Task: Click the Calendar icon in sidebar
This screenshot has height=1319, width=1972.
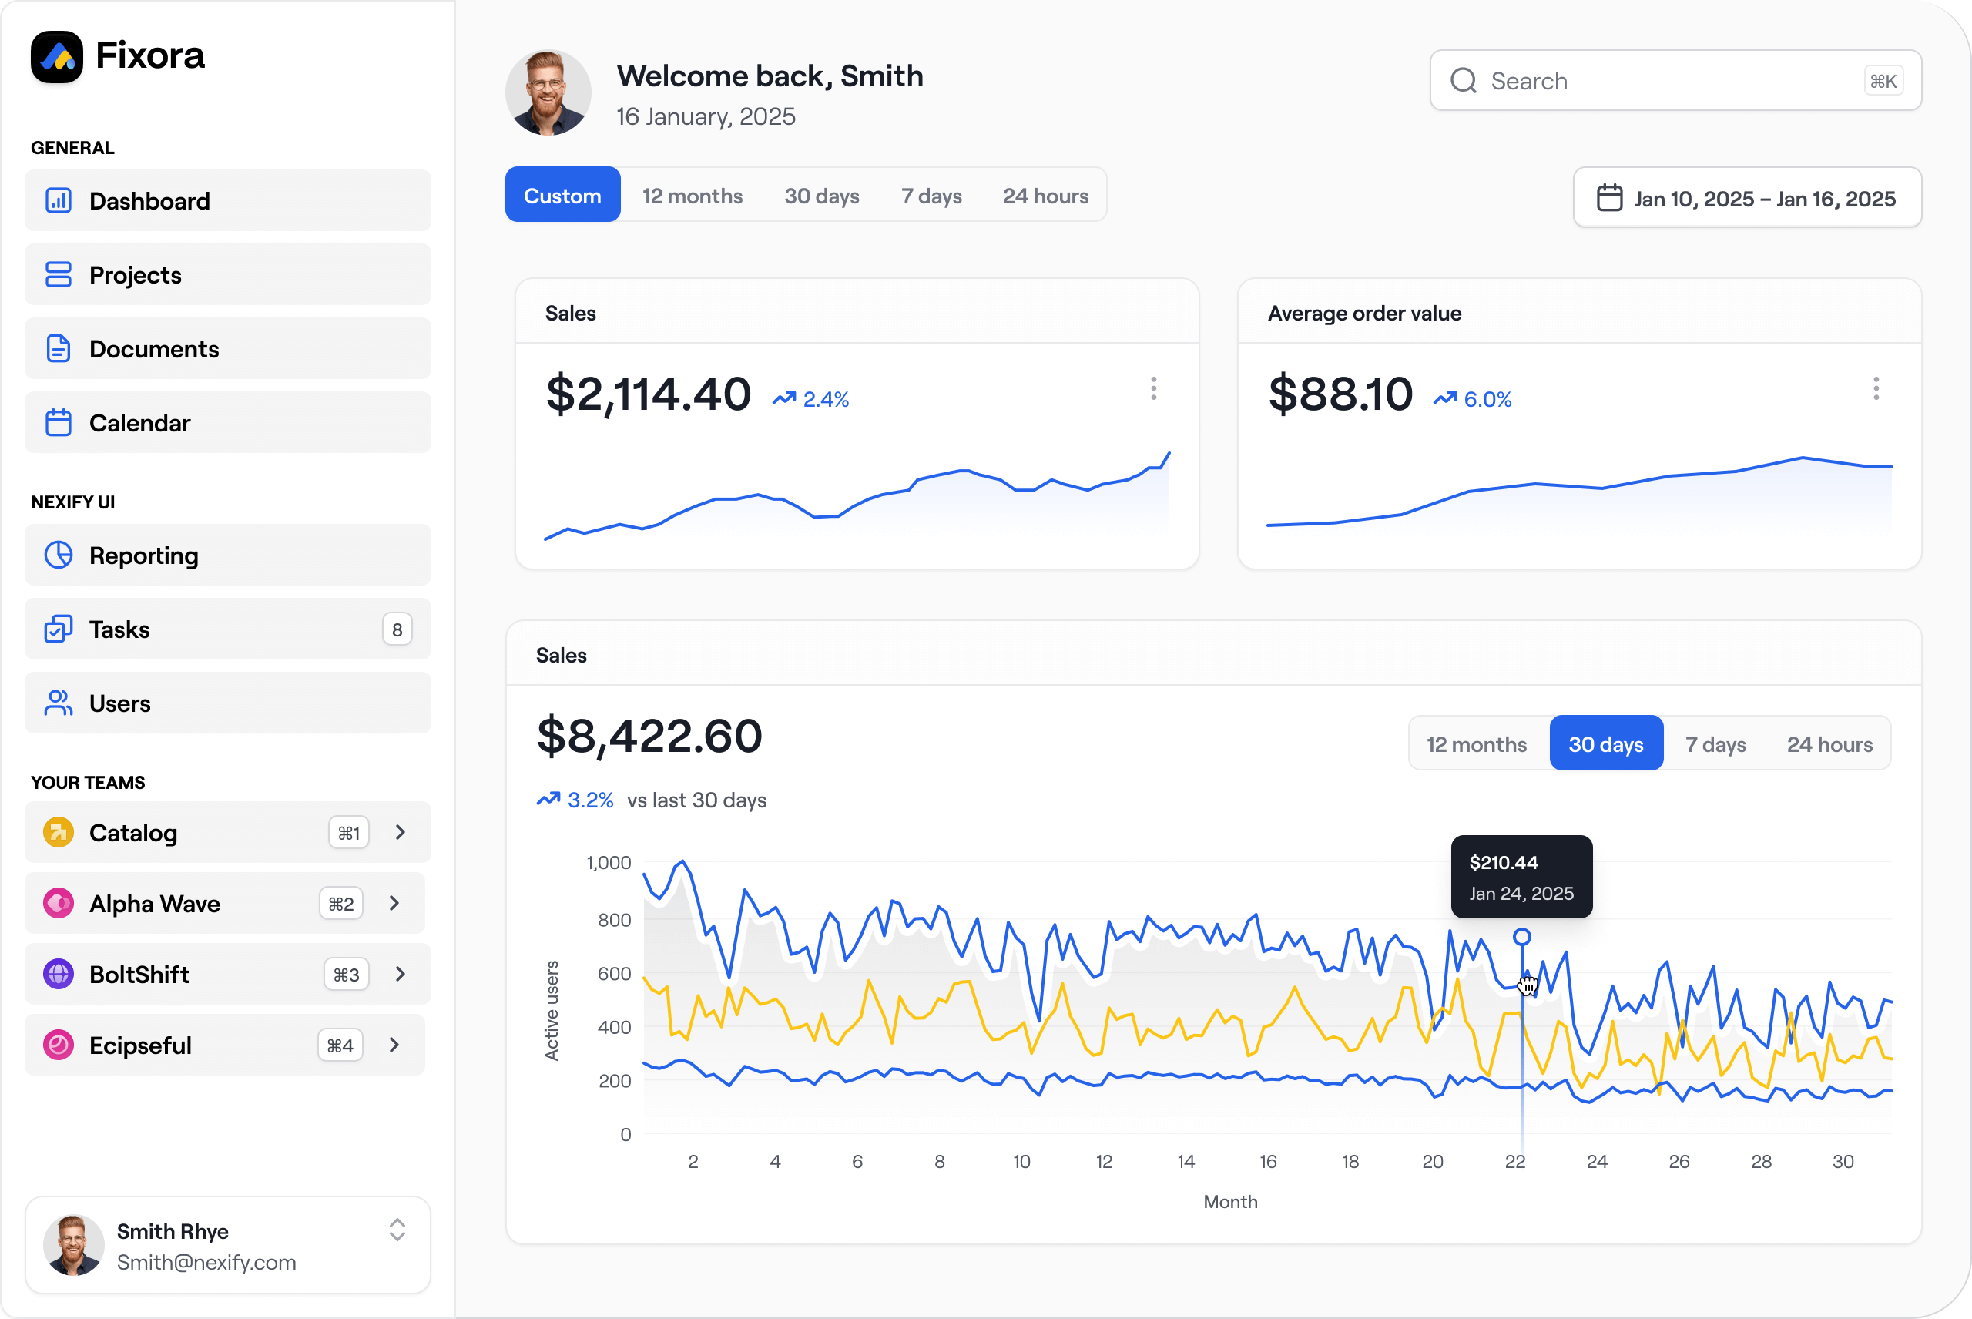Action: coord(58,422)
